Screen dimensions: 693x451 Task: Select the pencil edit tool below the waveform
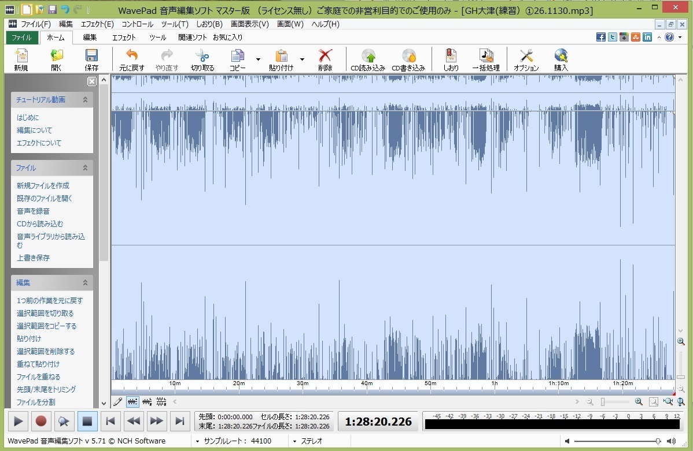(x=117, y=401)
